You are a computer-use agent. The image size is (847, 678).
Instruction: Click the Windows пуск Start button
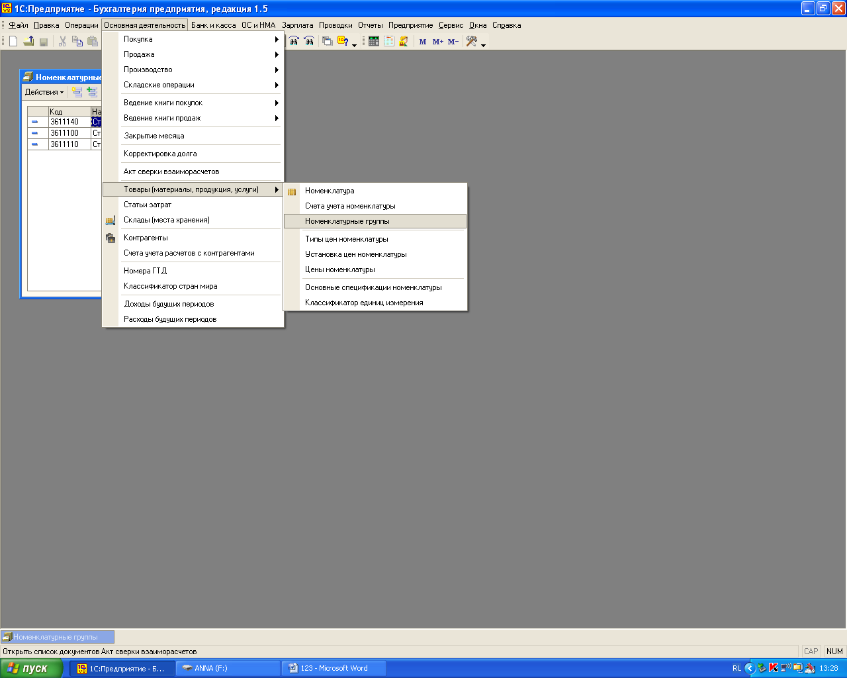(31, 668)
